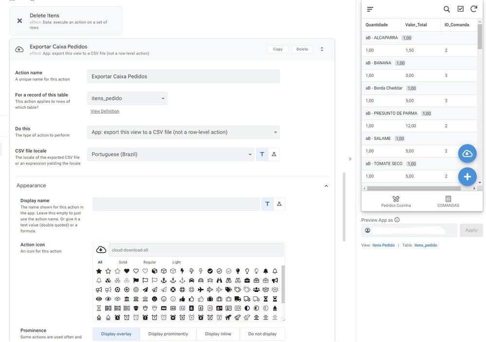Select the solid delivery truck icon
Image resolution: width=486 pixels, height=342 pixels.
click(238, 299)
